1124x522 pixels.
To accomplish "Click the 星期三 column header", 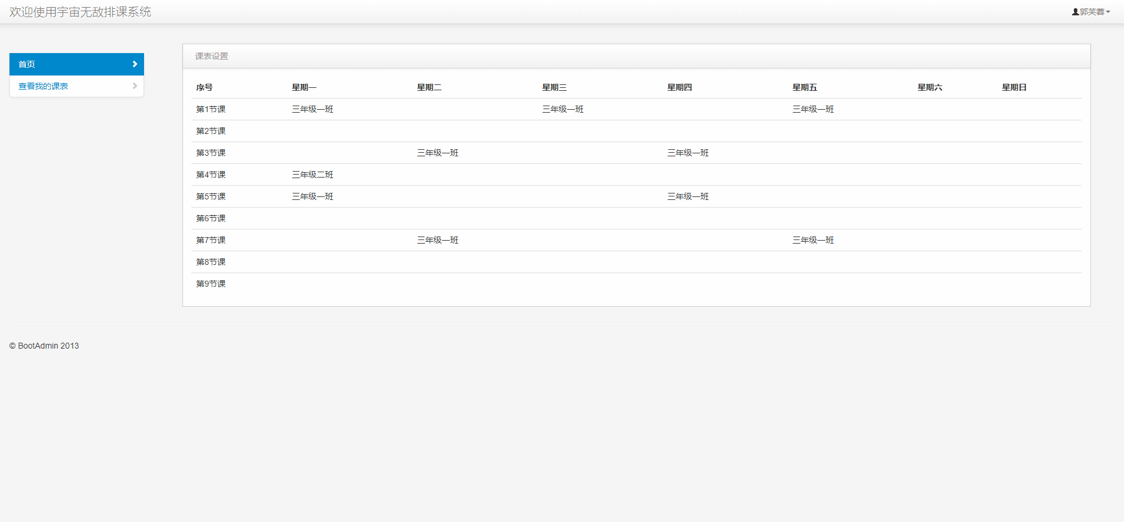I will click(554, 87).
